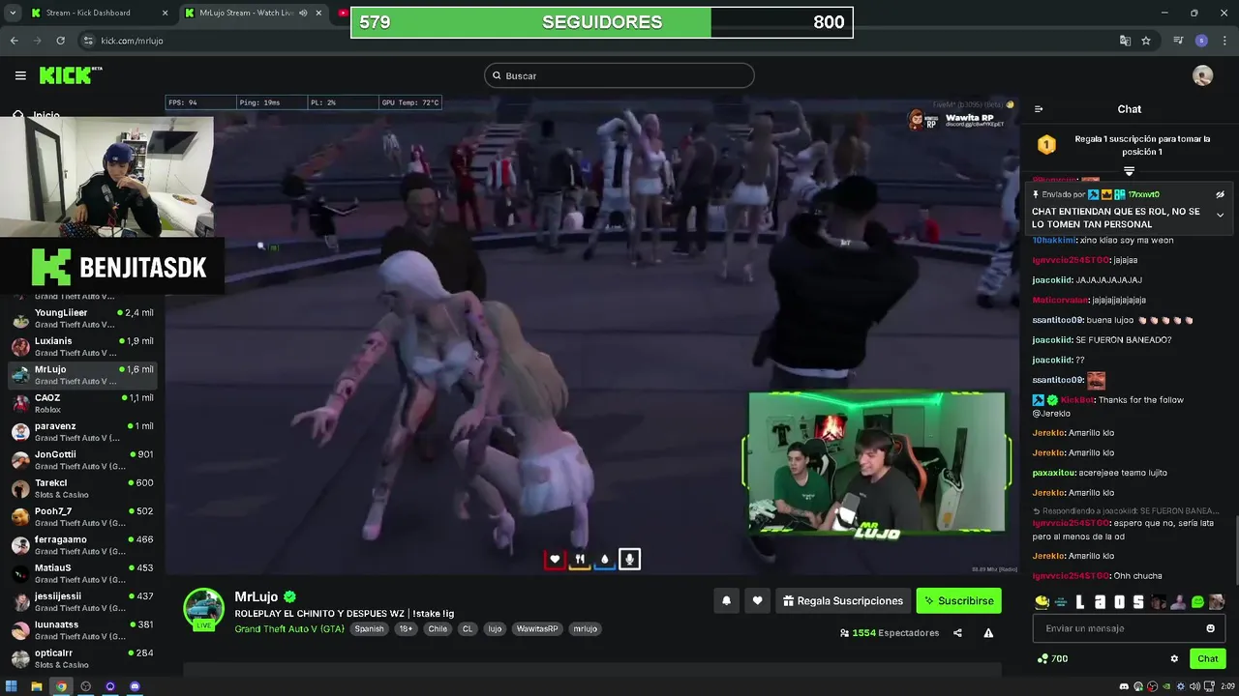This screenshot has width=1239, height=696.
Task: Open the user profile avatar menu
Action: tap(1202, 75)
